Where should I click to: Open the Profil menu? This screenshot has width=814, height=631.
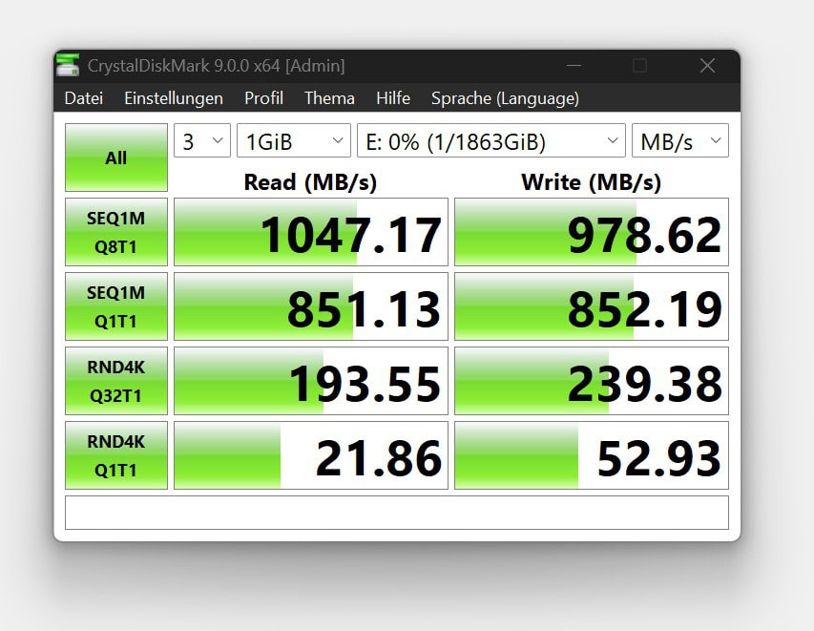(263, 98)
